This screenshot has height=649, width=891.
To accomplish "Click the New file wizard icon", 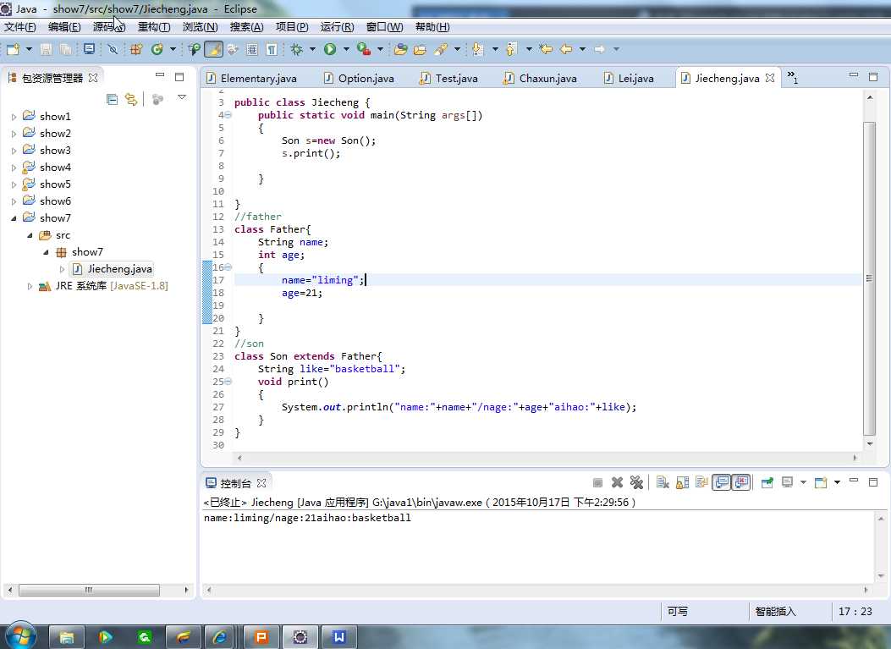I will point(13,49).
